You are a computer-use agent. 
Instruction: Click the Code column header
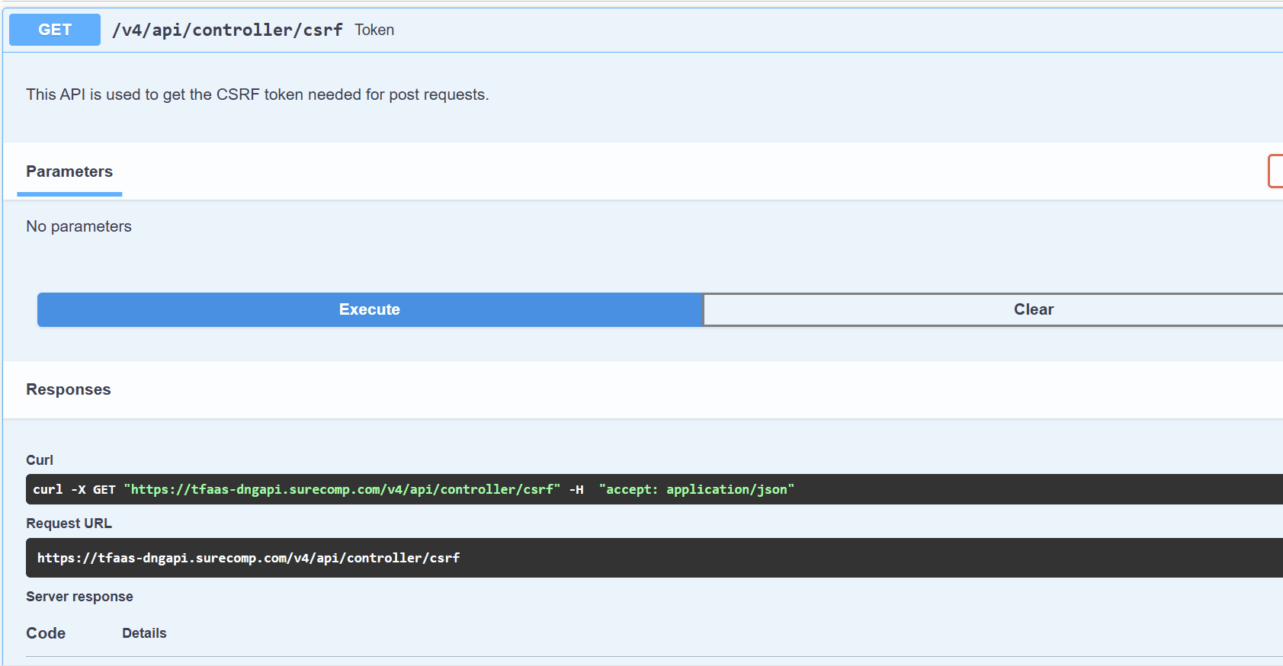[46, 633]
